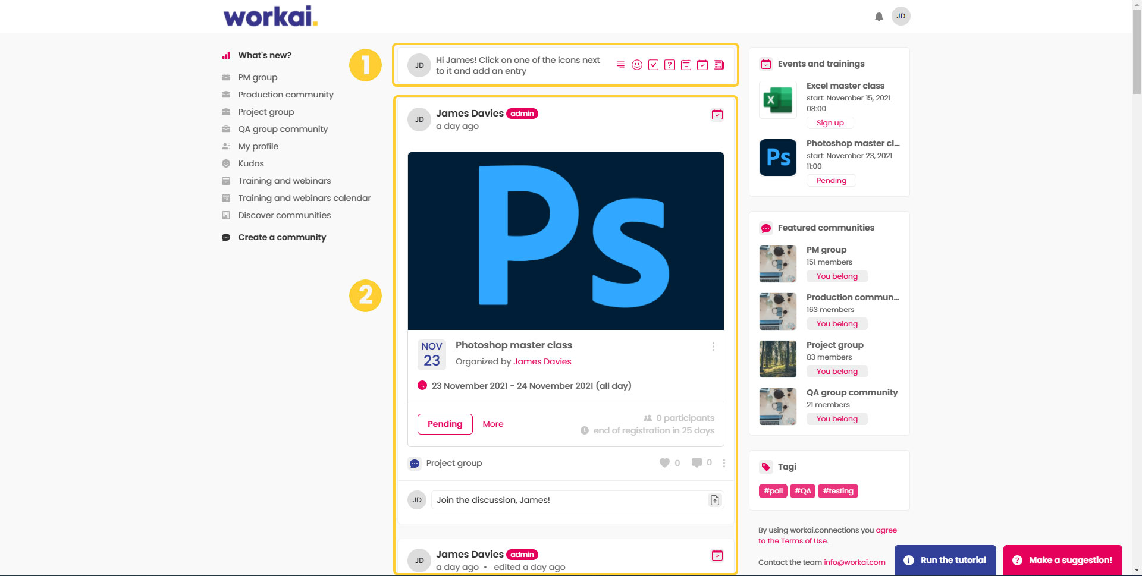Click Project group link below the post
Image resolution: width=1142 pixels, height=576 pixels.
(454, 463)
